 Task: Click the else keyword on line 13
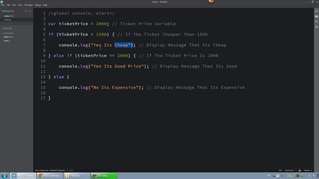point(59,77)
